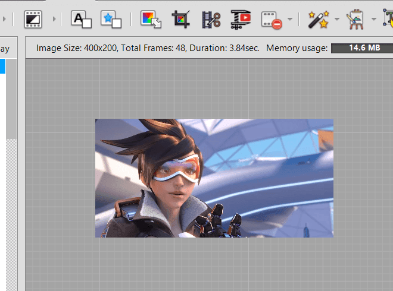The image size is (393, 291).
Task: Click the Remove frames icon
Action: pyautogui.click(x=272, y=20)
